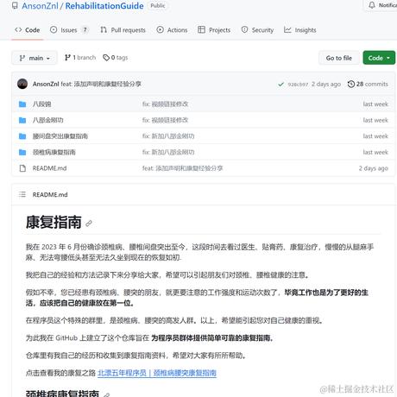Click the Insights graph icon
Viewport: 397px width, 397px height.
point(287,29)
